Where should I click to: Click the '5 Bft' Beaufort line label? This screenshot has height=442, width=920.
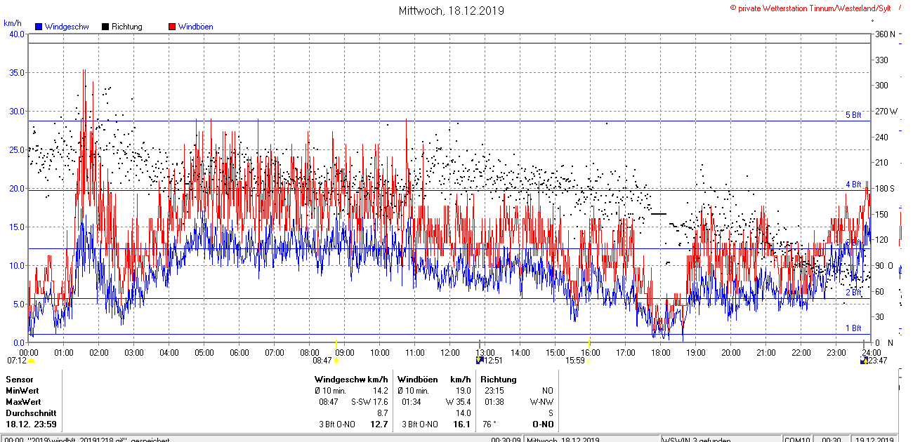pyautogui.click(x=853, y=115)
